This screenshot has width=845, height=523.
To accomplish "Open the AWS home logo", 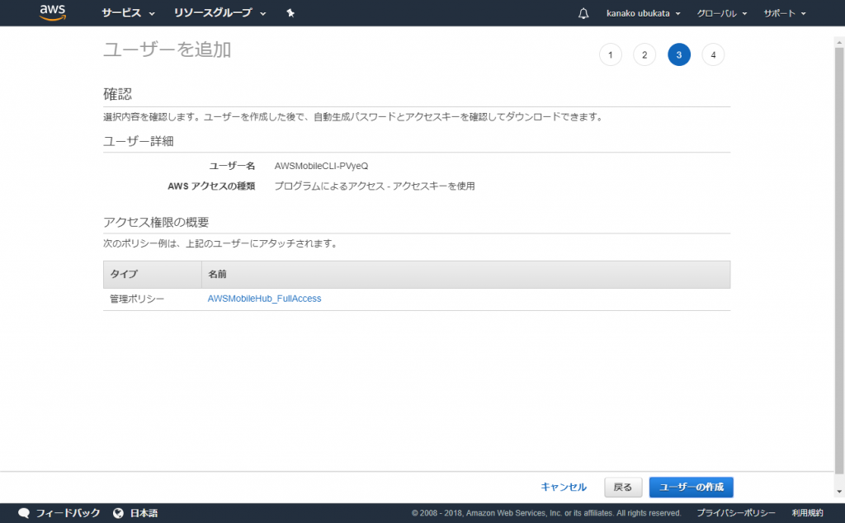I will [53, 12].
